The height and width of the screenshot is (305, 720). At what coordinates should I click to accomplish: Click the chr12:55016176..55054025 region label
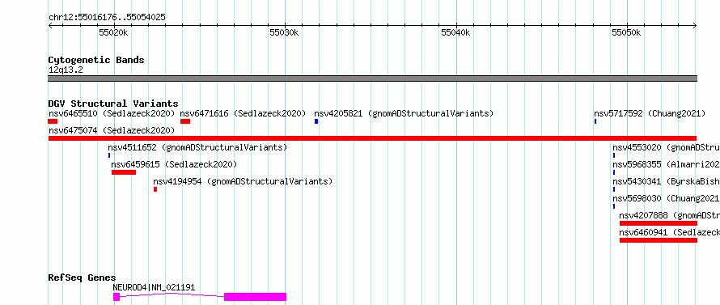107,18
